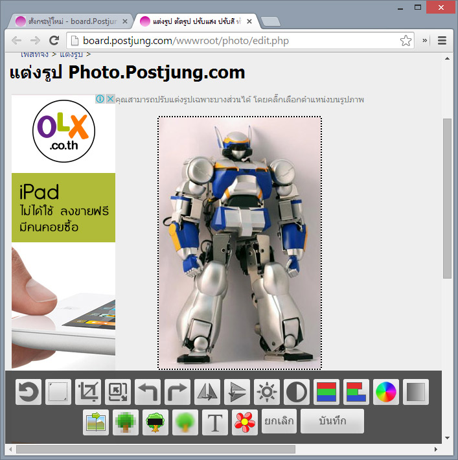Image resolution: width=458 pixels, height=460 pixels.
Task: Click the บันทึก save button
Action: [x=332, y=421]
